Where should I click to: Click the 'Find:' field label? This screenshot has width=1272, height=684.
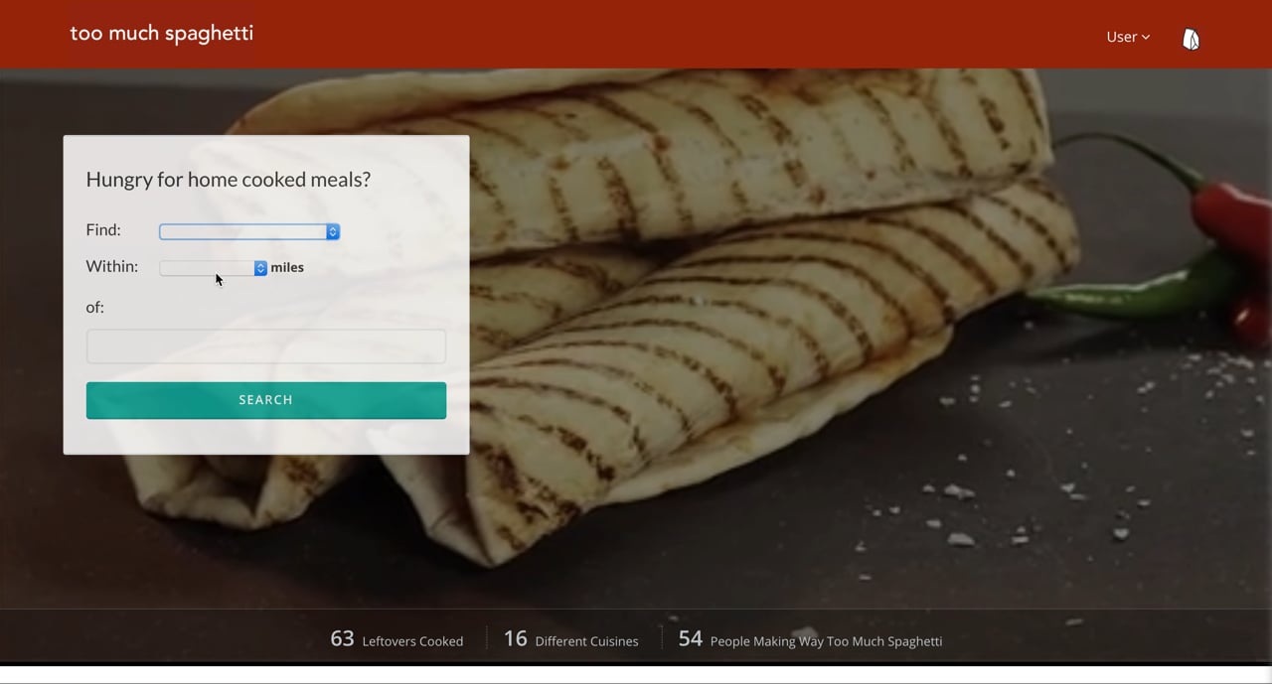click(x=103, y=230)
